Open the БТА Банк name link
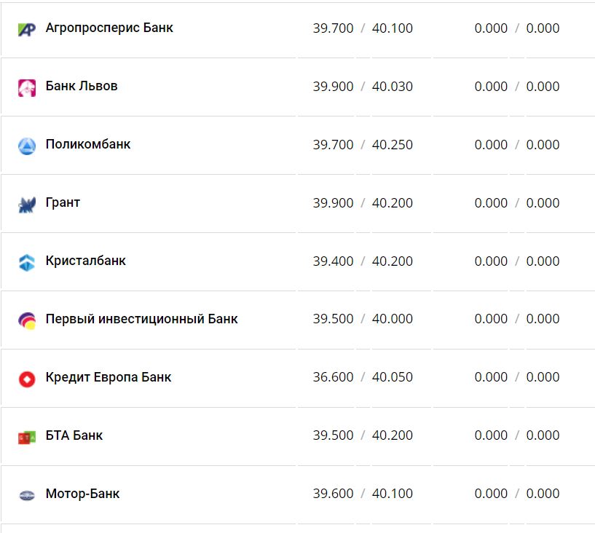The image size is (595, 533). click(x=74, y=435)
